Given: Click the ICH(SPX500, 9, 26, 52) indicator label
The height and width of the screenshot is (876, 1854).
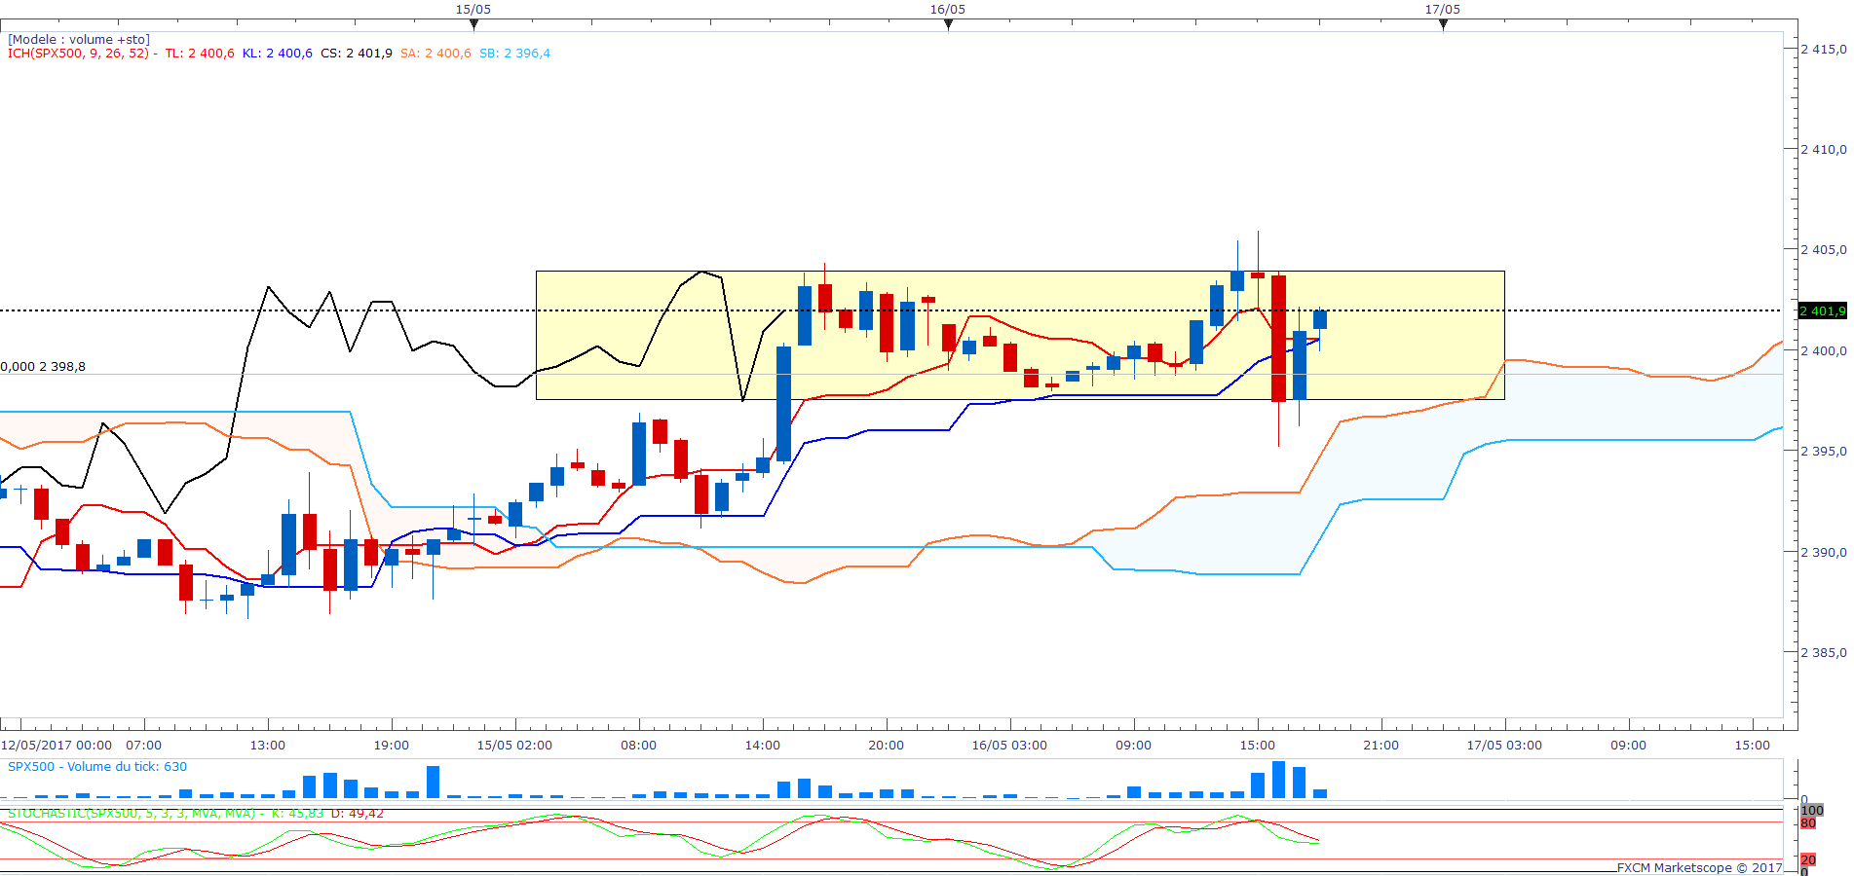Looking at the screenshot, I should click(x=78, y=54).
